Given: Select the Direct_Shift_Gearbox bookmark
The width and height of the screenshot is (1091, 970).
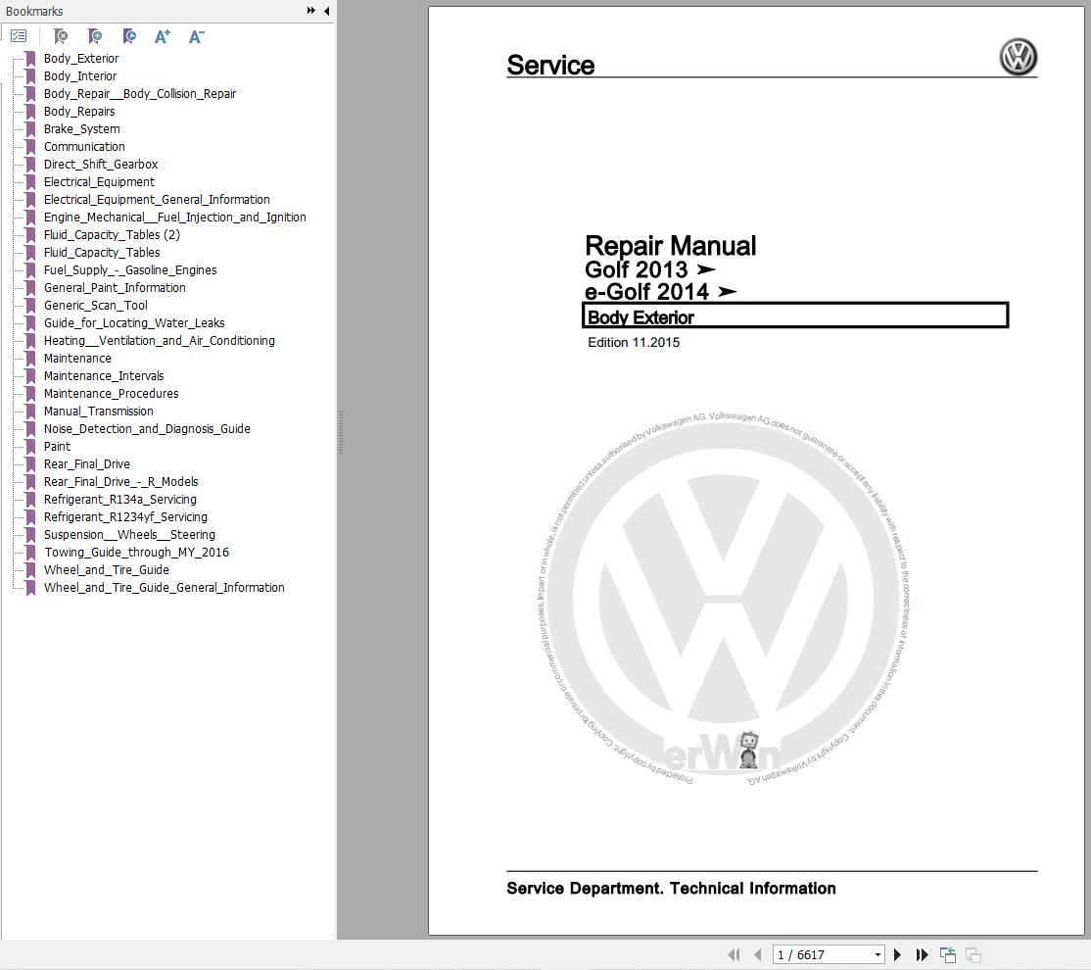Looking at the screenshot, I should (x=100, y=165).
